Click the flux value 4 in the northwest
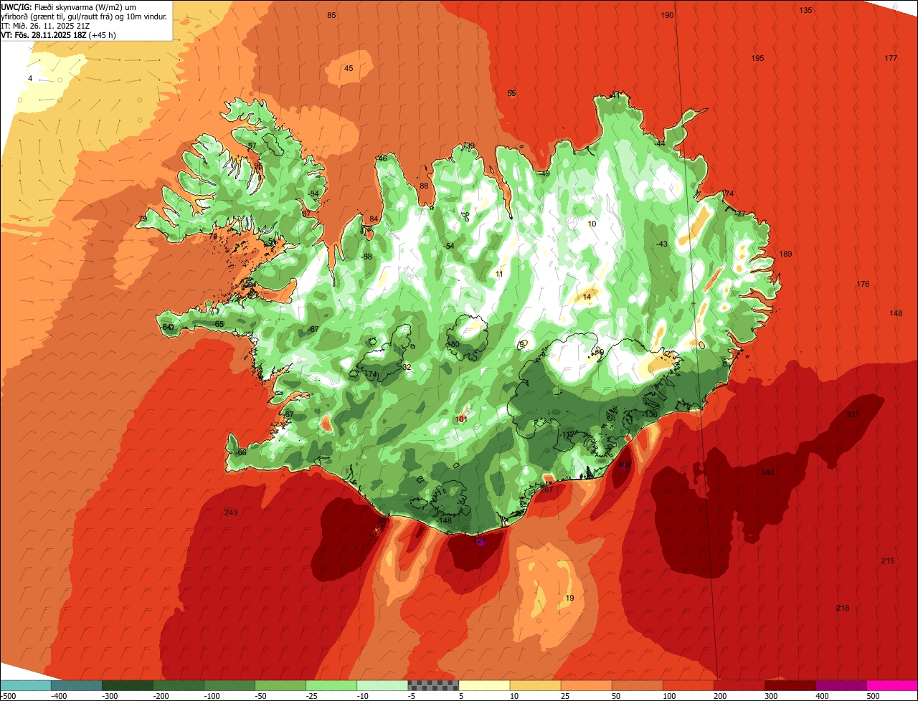Viewport: 918px width, 701px height. point(30,78)
